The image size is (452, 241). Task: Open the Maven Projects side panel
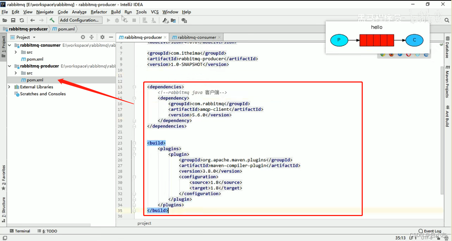(x=448, y=81)
